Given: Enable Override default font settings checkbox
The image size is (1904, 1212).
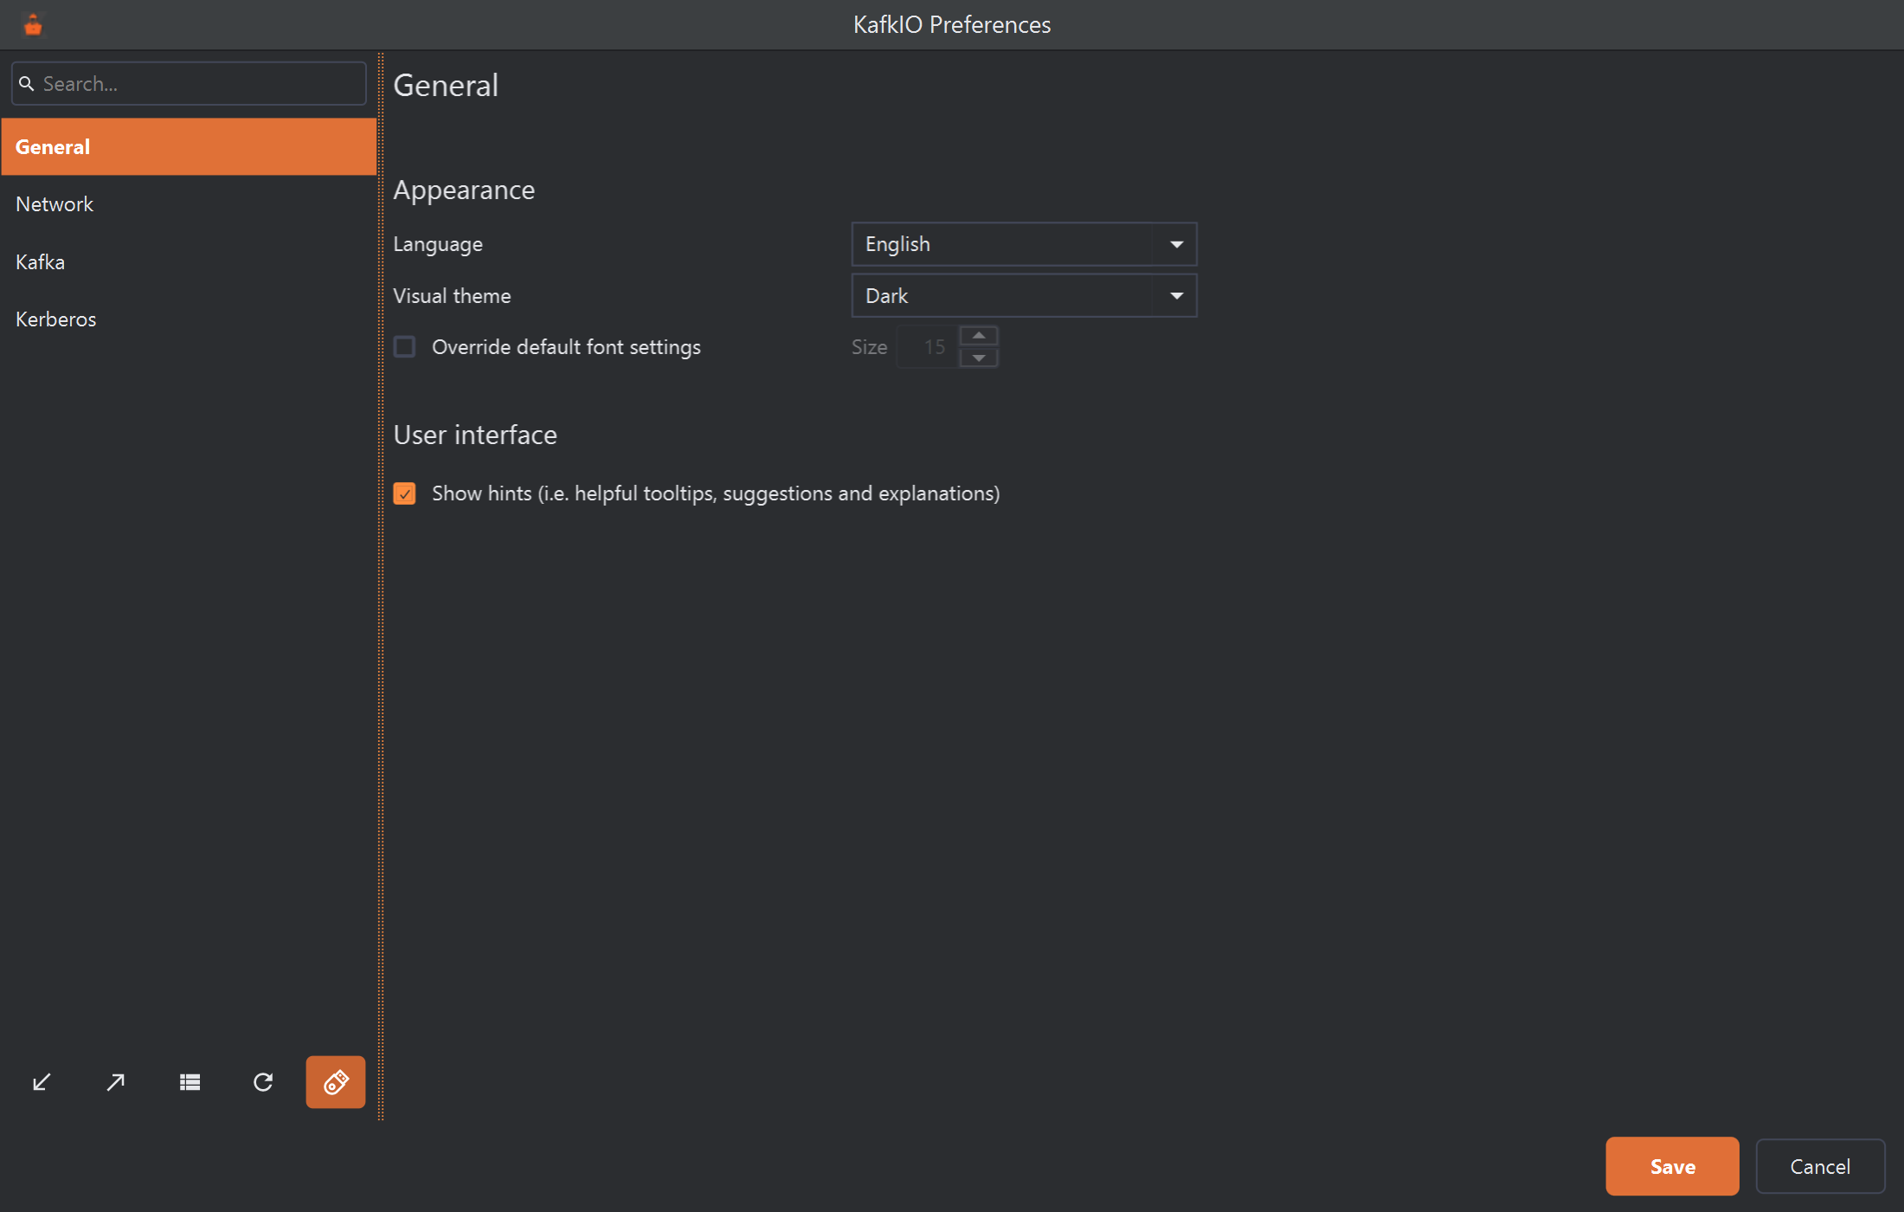Looking at the screenshot, I should [404, 347].
